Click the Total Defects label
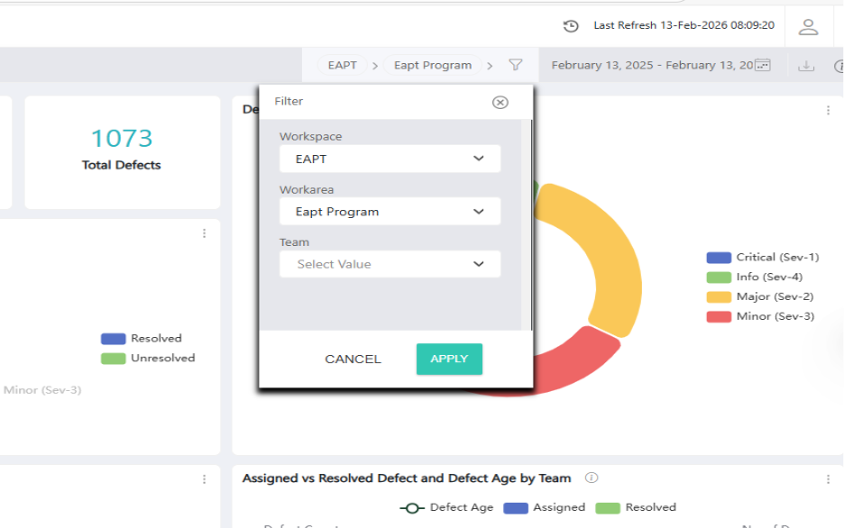Image resolution: width=844 pixels, height=528 pixels. click(121, 165)
